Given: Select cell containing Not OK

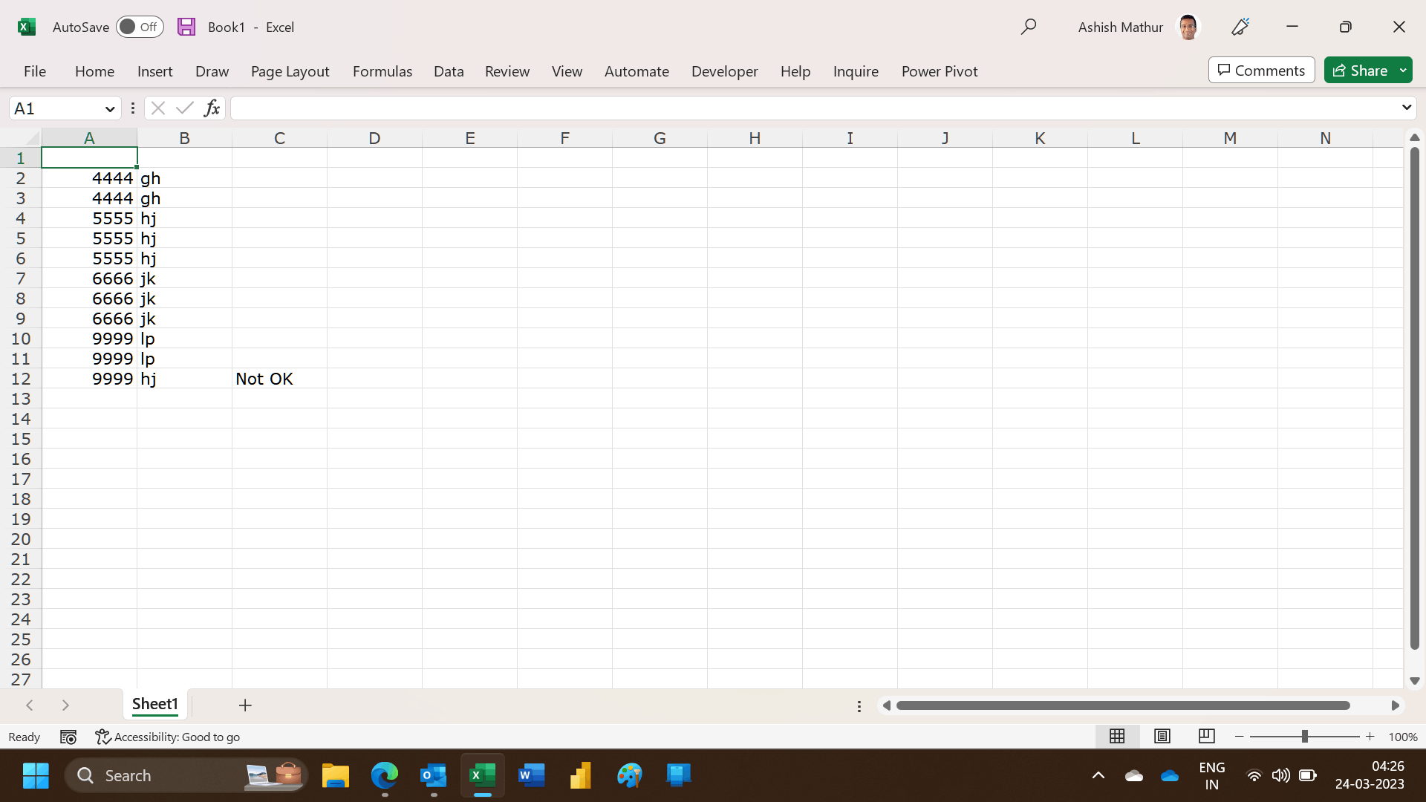Looking at the screenshot, I should (279, 379).
